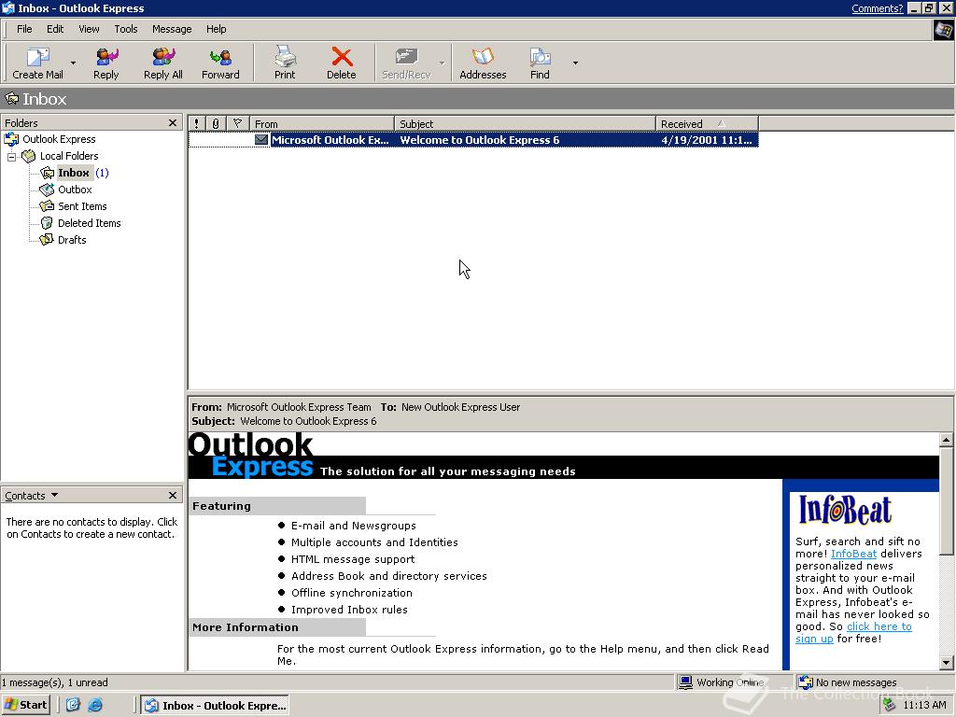
Task: Sort by Priority column header
Action: [196, 124]
